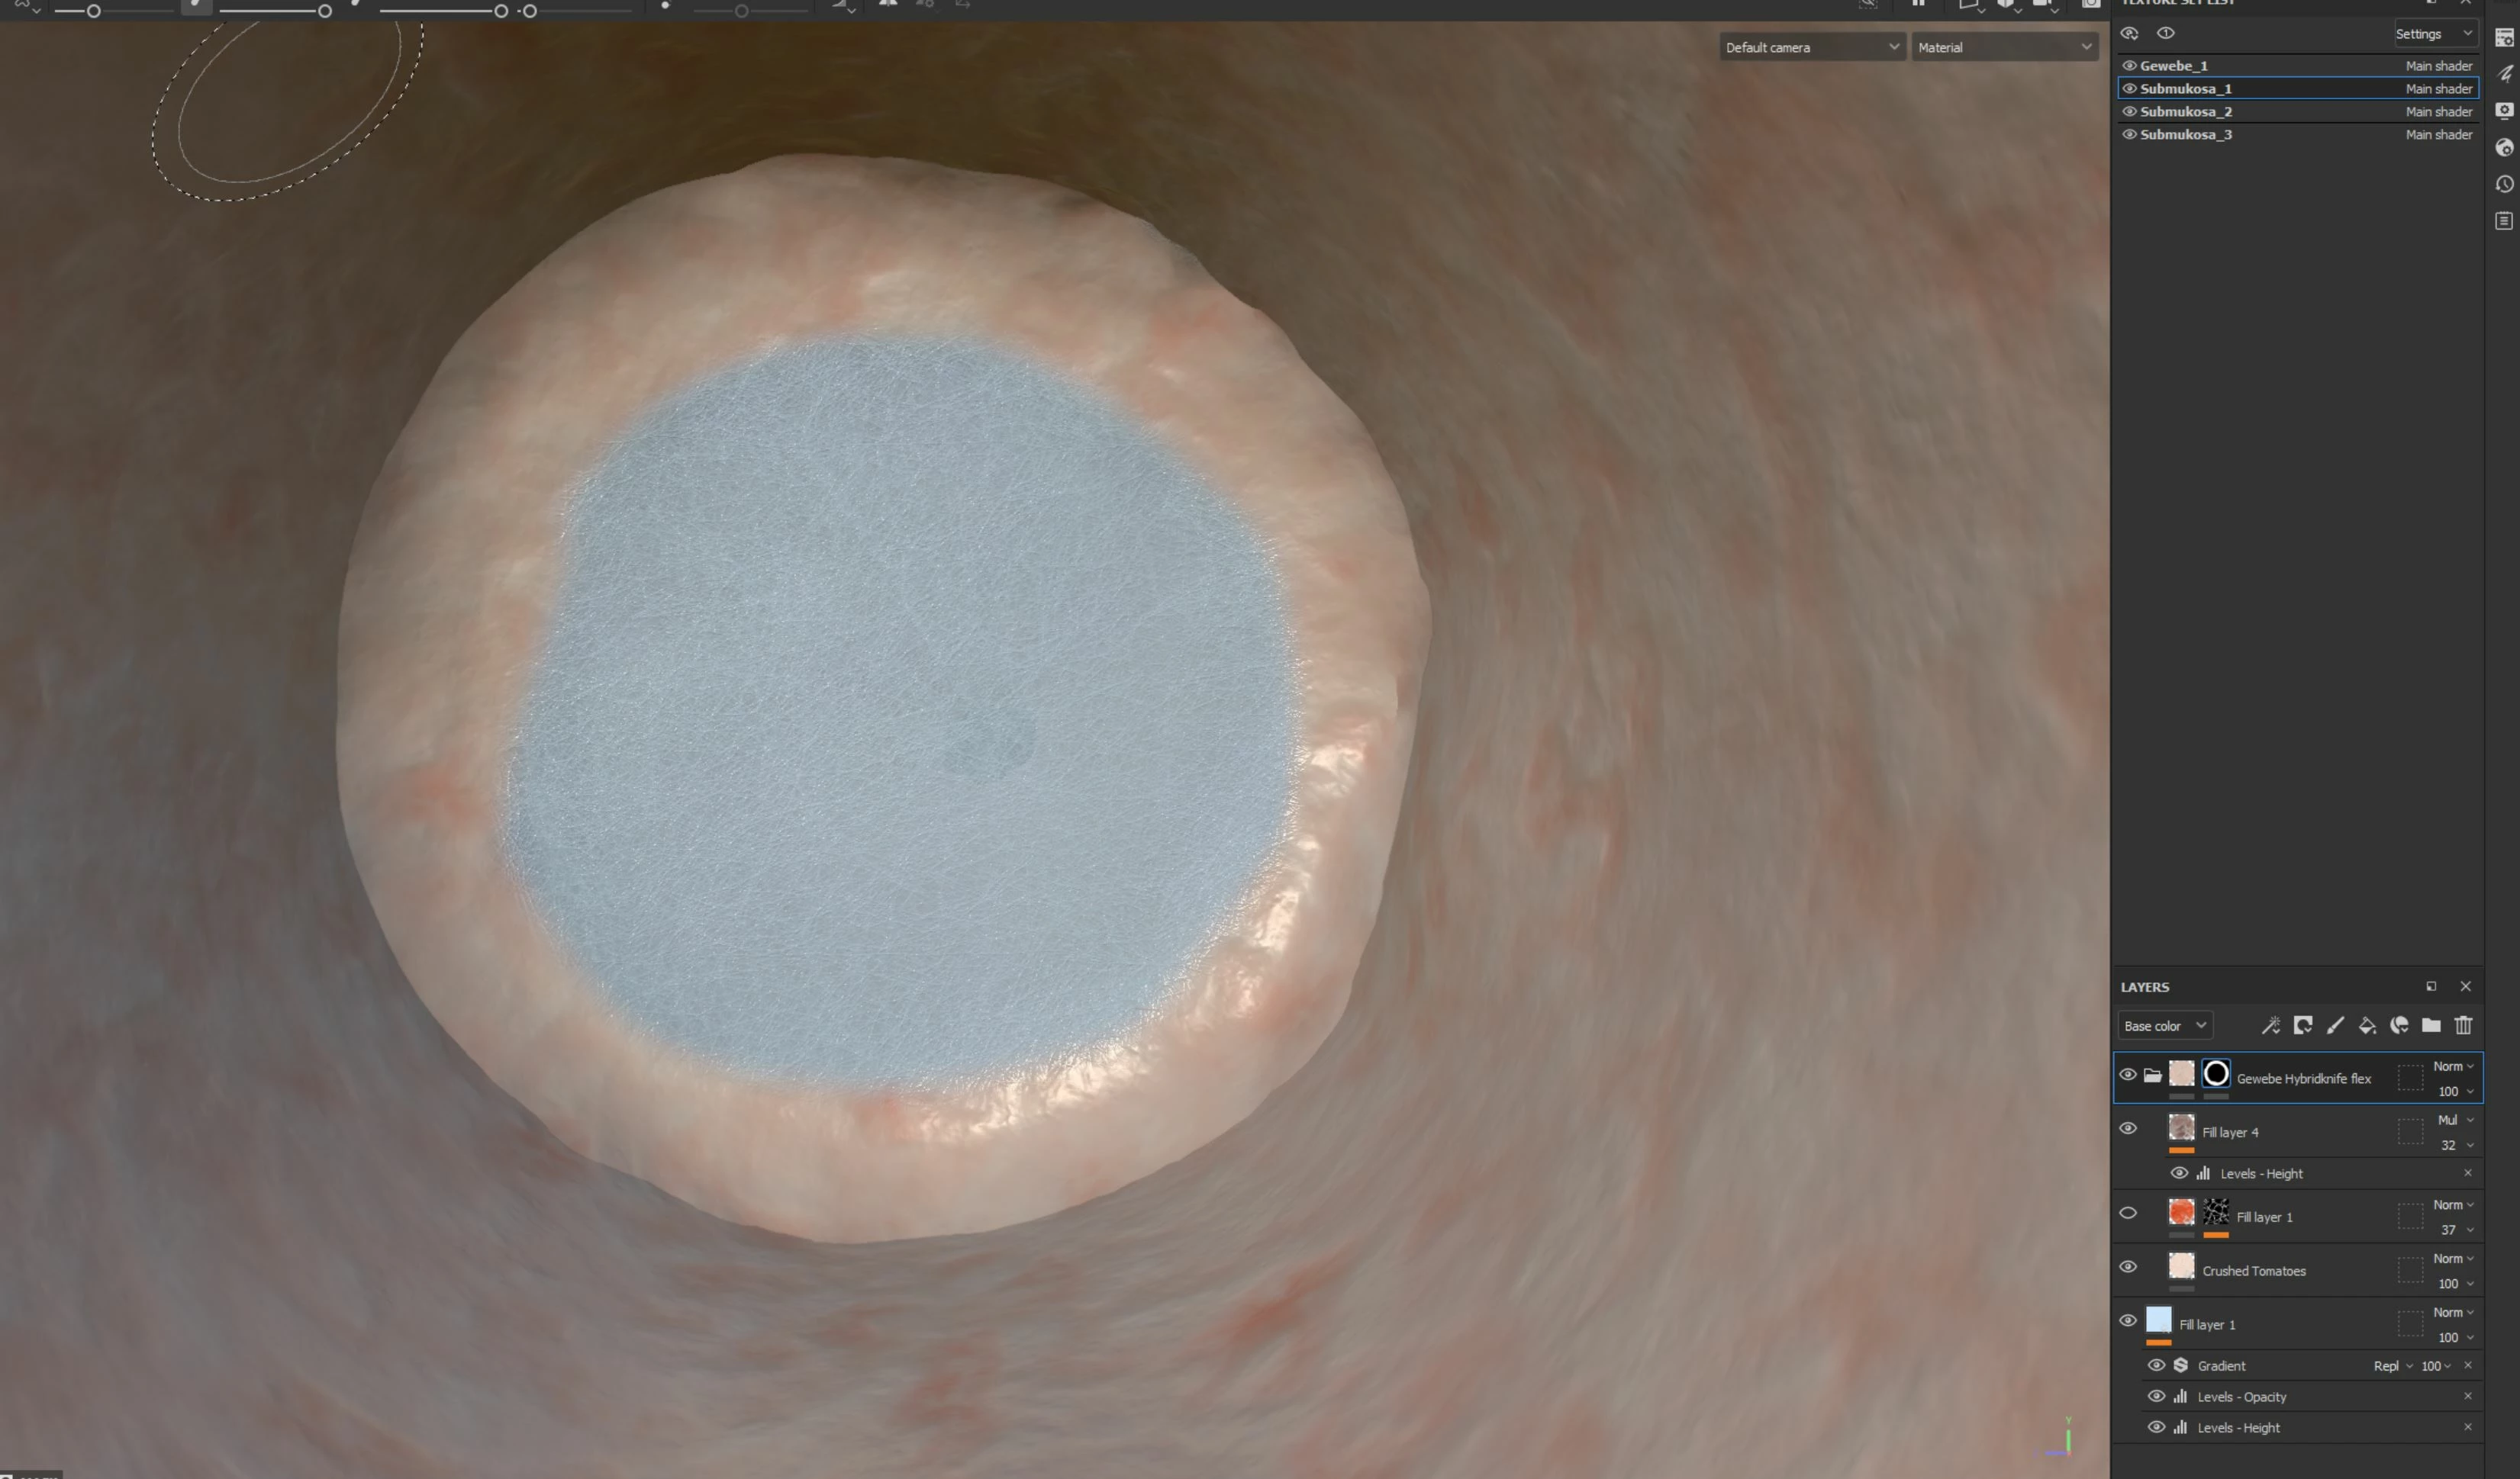The height and width of the screenshot is (1479, 2520).
Task: Select the Submukosa_2 texture set
Action: point(2186,112)
